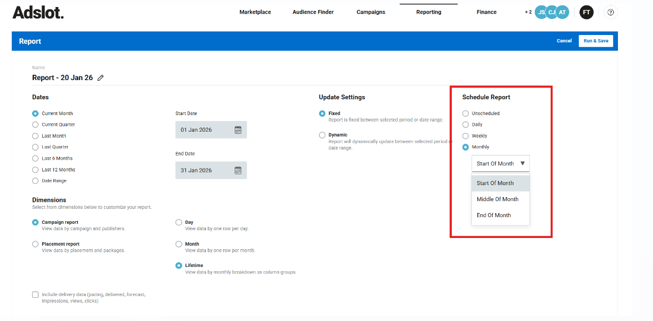Screen dimensions: 653x321
Task: Click the Run & Save button
Action: point(595,41)
